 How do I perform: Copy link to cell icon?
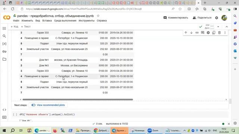coord(197,33)
